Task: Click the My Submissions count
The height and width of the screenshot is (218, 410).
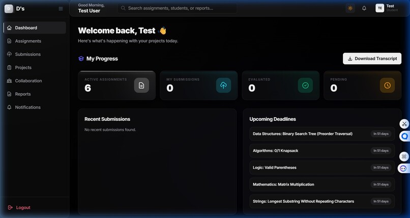Action: click(x=170, y=88)
